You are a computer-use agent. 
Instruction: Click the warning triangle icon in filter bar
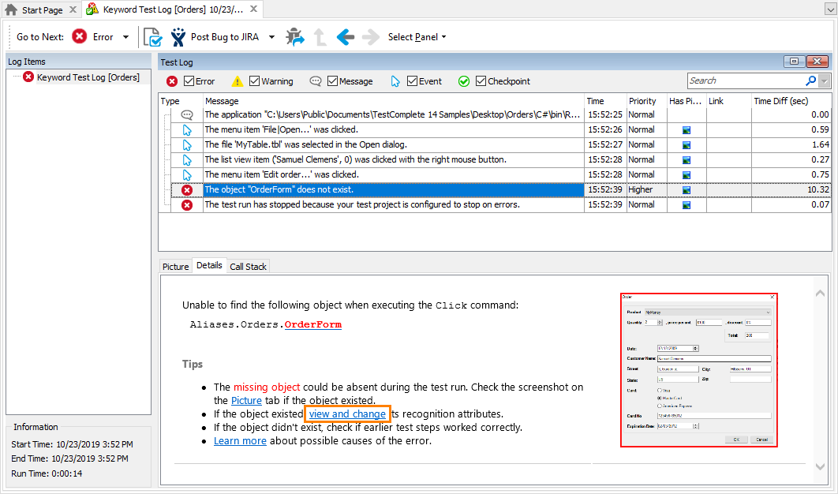pyautogui.click(x=238, y=80)
